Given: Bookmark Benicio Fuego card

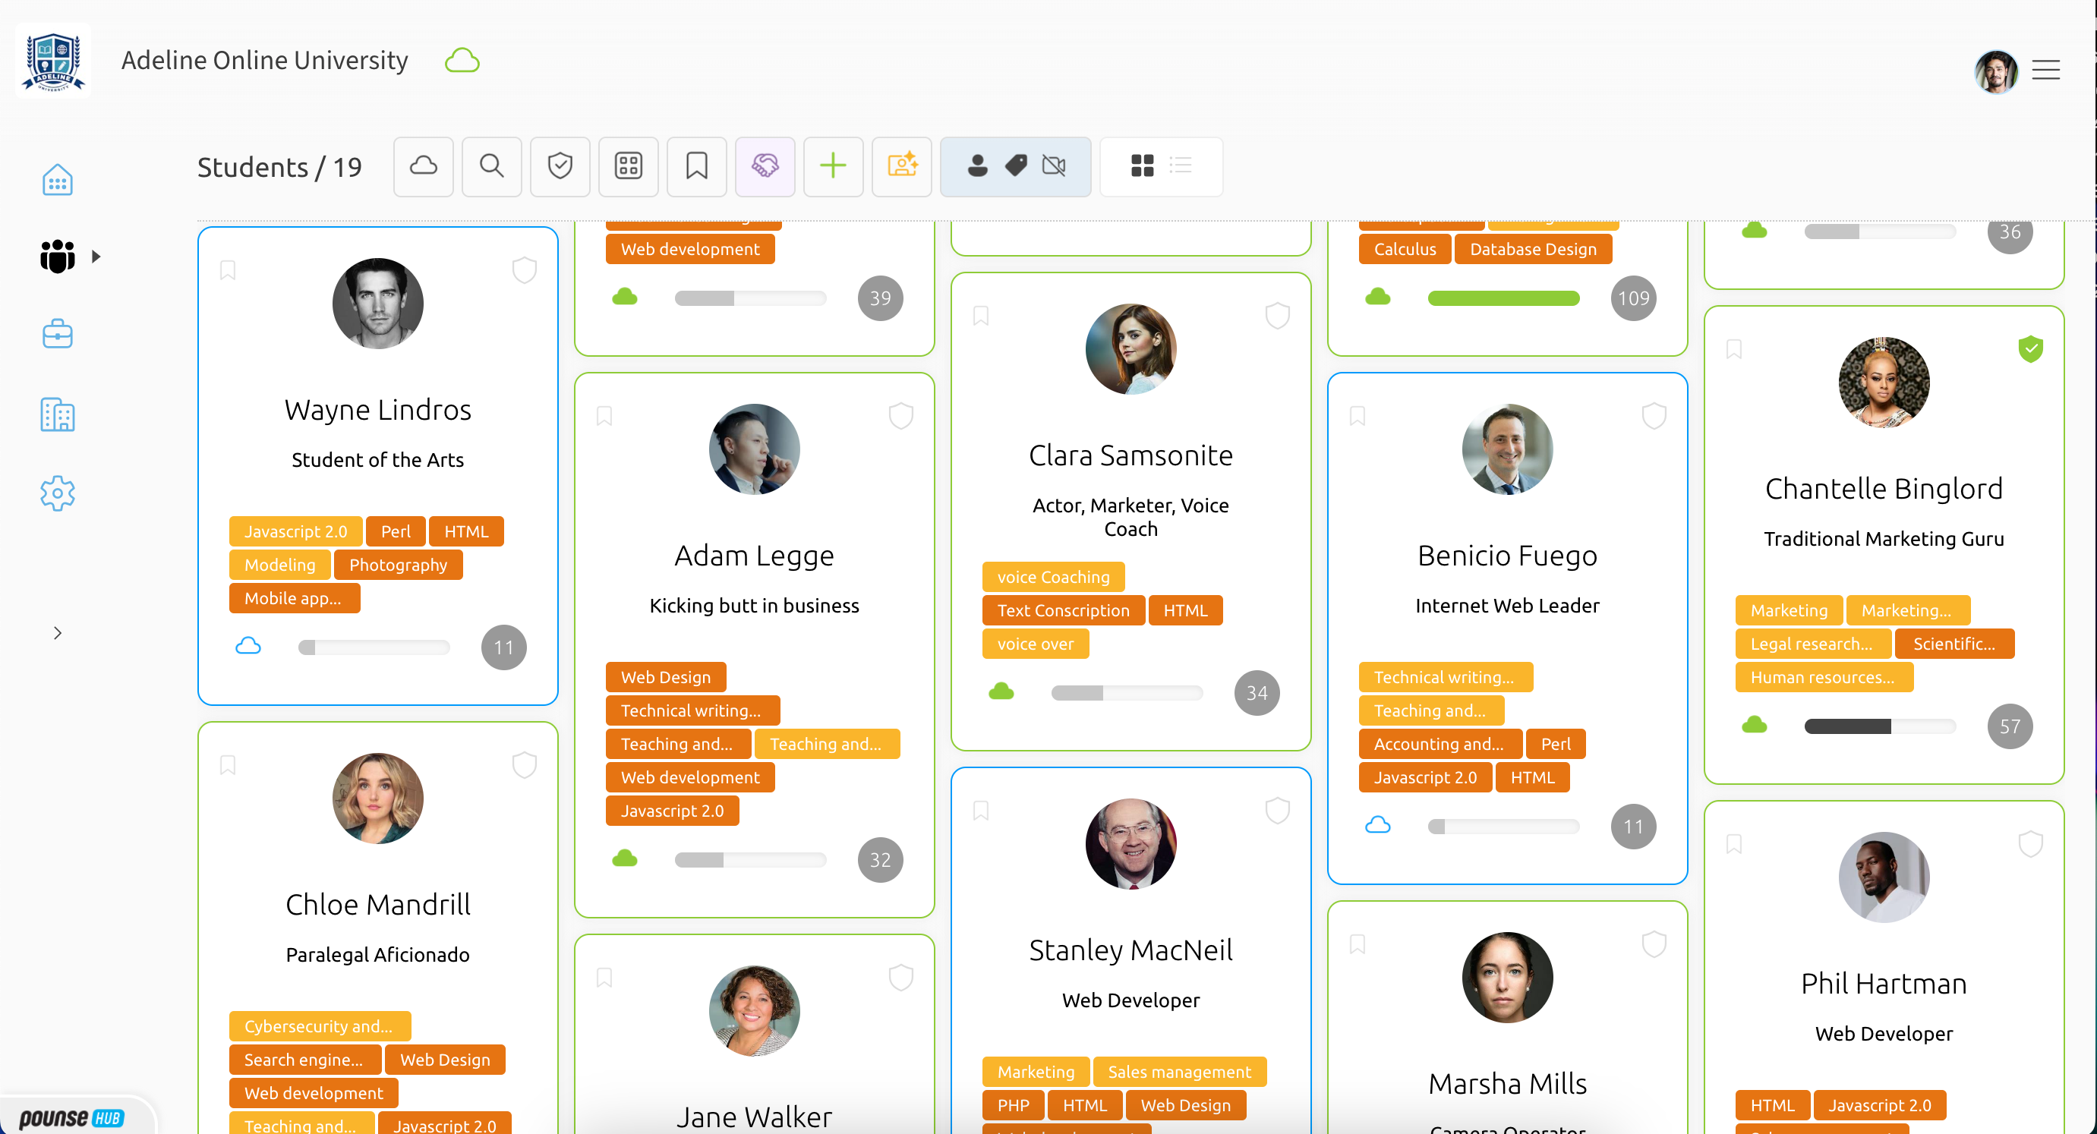Looking at the screenshot, I should click(x=1357, y=415).
